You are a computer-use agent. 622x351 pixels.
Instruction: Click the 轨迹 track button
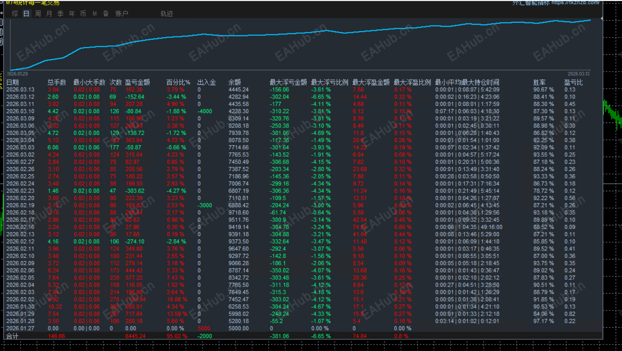[167, 13]
